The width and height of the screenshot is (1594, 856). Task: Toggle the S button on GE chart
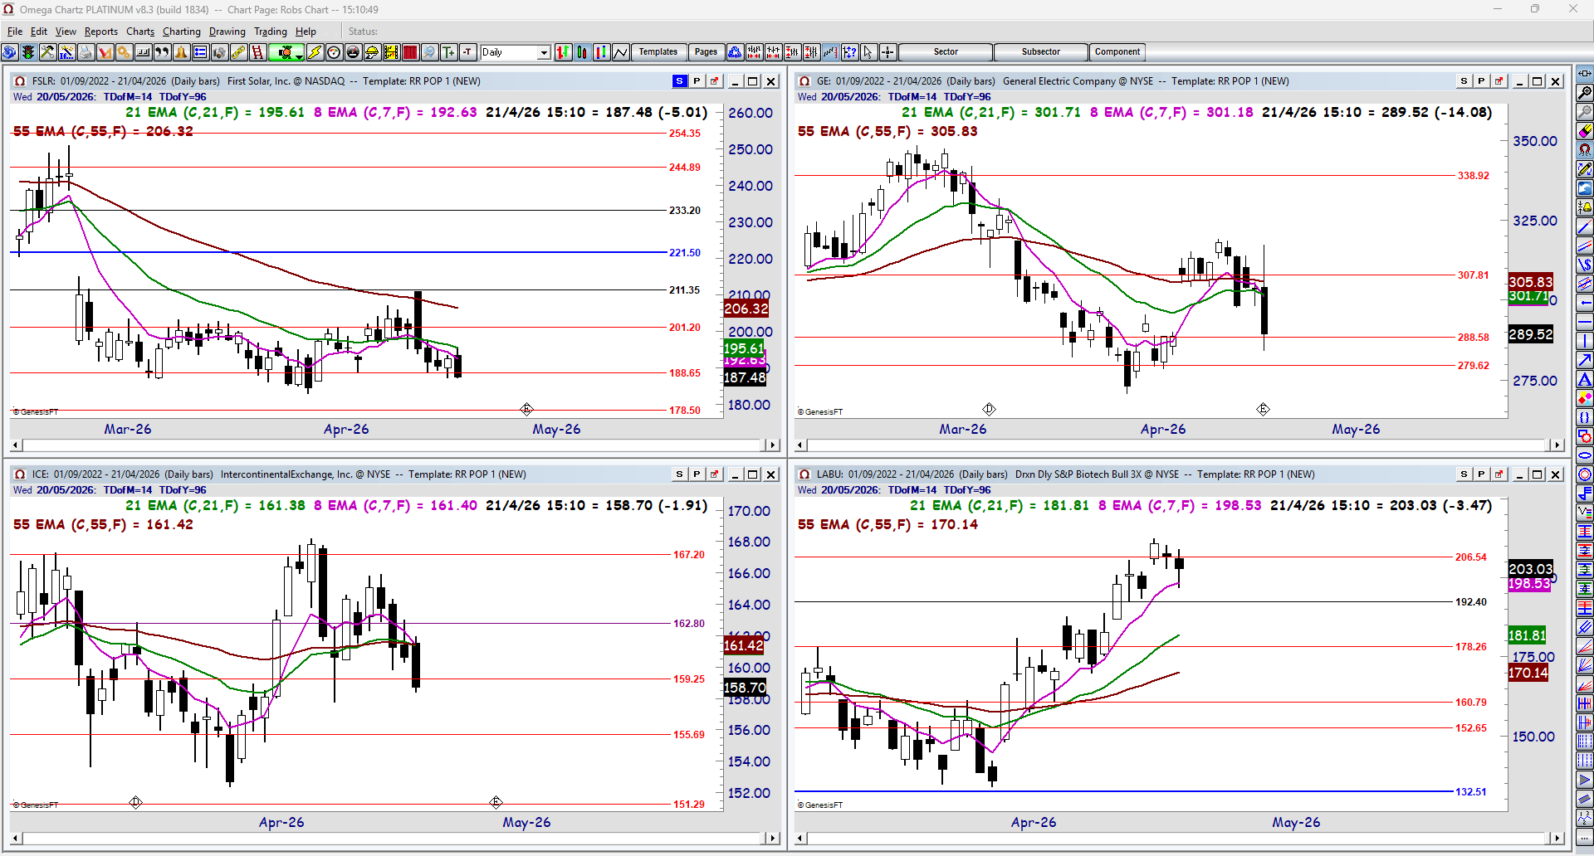click(1464, 81)
